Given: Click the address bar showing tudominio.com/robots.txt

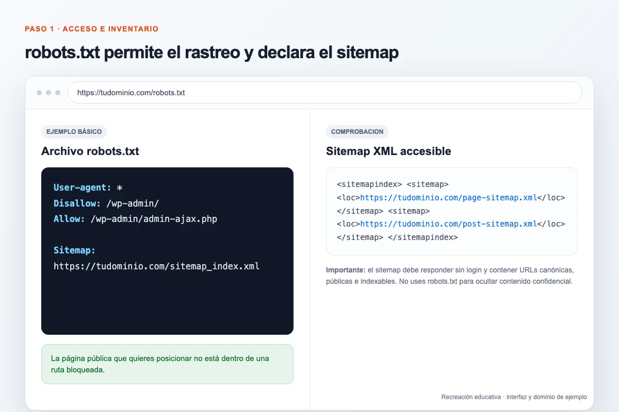Looking at the screenshot, I should [324, 93].
